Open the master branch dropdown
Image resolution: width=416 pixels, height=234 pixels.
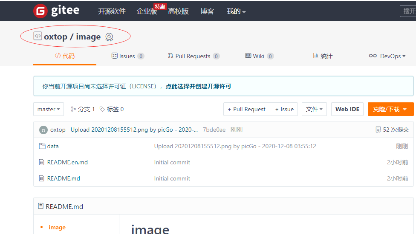click(49, 109)
